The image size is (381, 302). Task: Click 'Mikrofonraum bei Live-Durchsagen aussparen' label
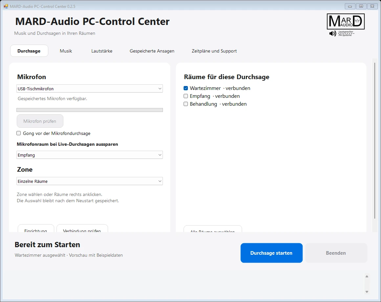(x=67, y=144)
